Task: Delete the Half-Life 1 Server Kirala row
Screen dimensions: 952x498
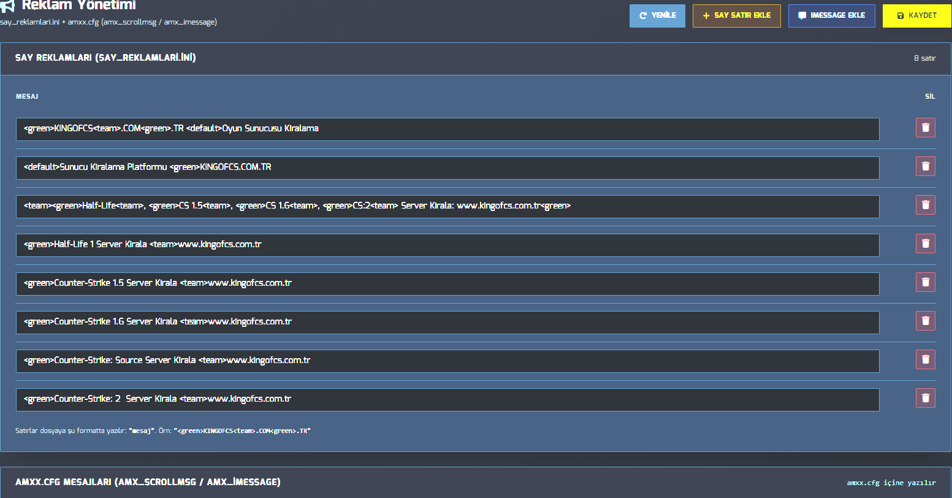Action: [926, 243]
